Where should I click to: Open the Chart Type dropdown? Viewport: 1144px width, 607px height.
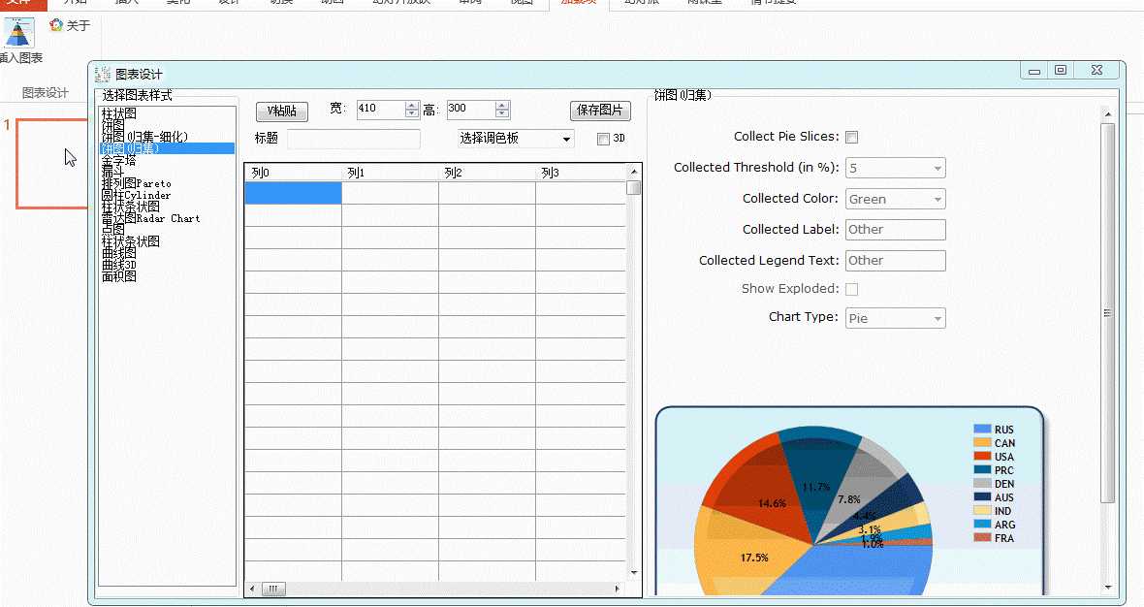[896, 318]
